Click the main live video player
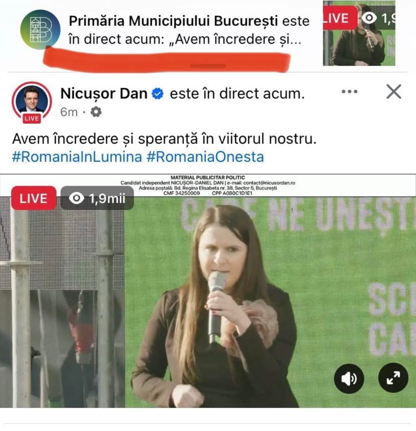 [208, 291]
